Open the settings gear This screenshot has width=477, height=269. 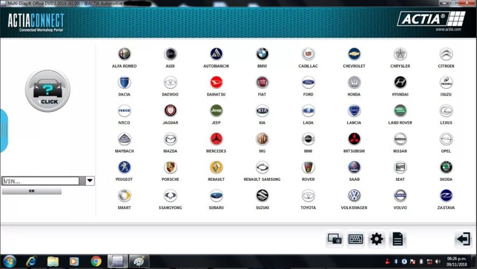[x=377, y=239]
